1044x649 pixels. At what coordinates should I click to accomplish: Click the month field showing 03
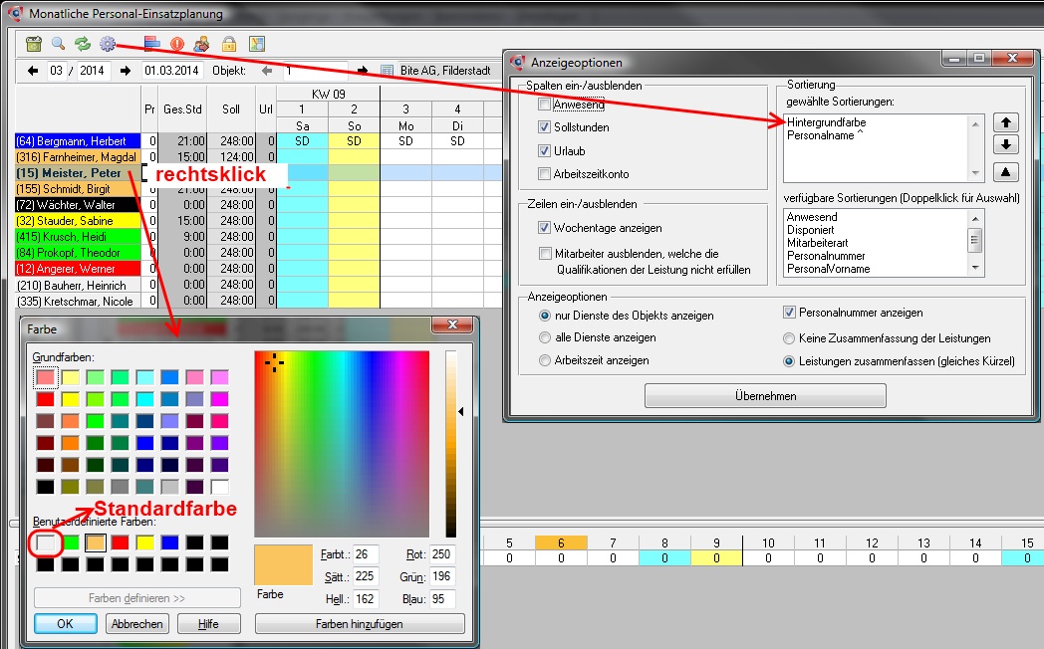point(56,71)
